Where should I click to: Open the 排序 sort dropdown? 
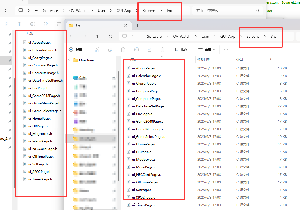pyautogui.click(x=182, y=50)
